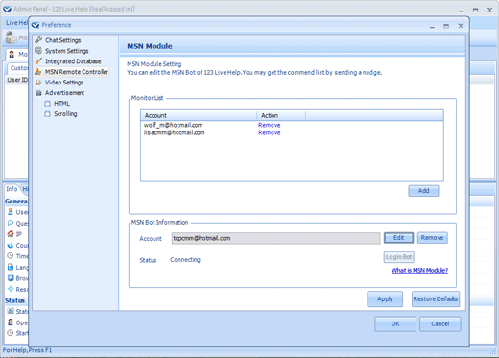
Task: Close the Preference dialog
Action: click(x=461, y=26)
